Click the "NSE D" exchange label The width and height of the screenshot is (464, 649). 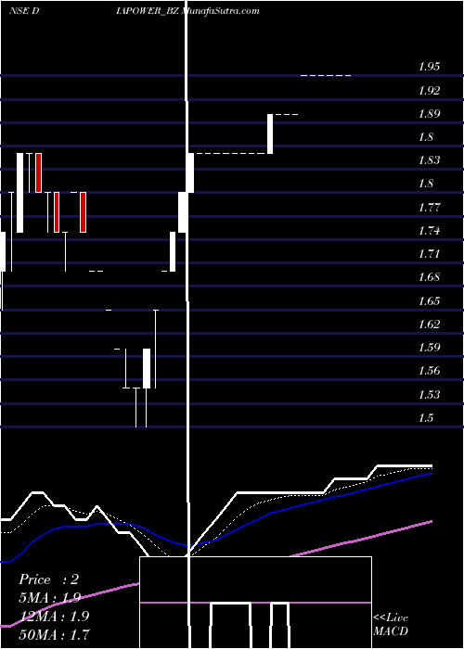coord(24,11)
